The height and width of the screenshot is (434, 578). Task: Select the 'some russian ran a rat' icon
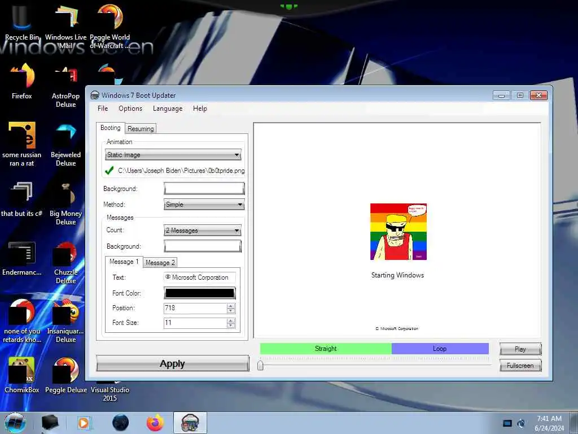pyautogui.click(x=22, y=144)
